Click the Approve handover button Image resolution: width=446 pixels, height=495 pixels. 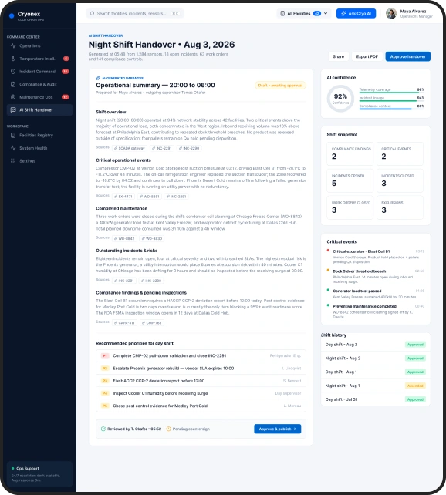(x=407, y=56)
